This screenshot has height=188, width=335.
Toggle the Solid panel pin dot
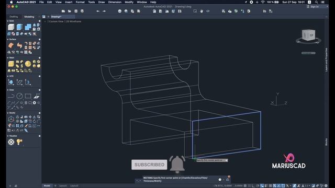coord(40,21)
